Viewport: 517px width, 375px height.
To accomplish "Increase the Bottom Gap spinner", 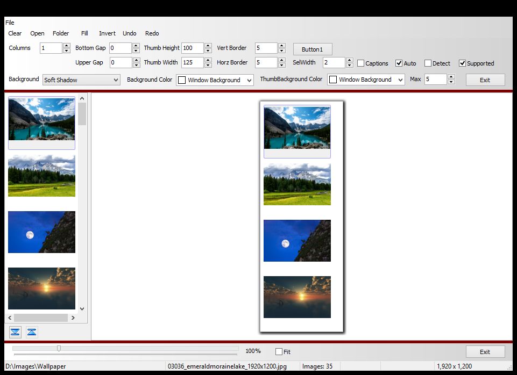I will [x=136, y=46].
